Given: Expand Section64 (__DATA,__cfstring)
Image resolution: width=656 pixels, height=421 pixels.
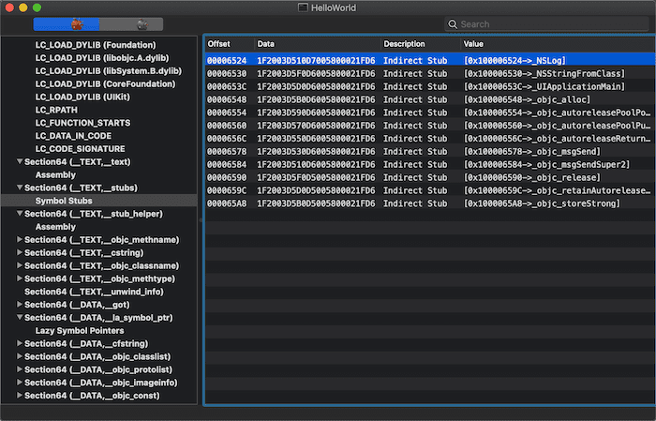Looking at the screenshot, I should (x=20, y=343).
